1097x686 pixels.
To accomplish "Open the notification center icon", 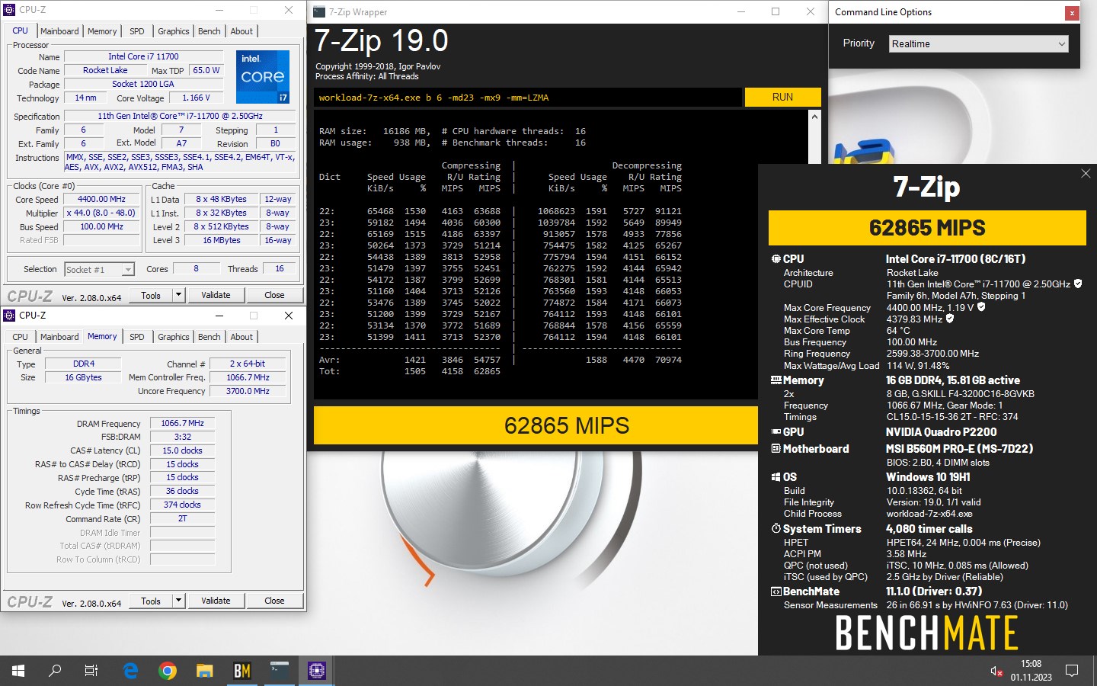I will (1072, 671).
